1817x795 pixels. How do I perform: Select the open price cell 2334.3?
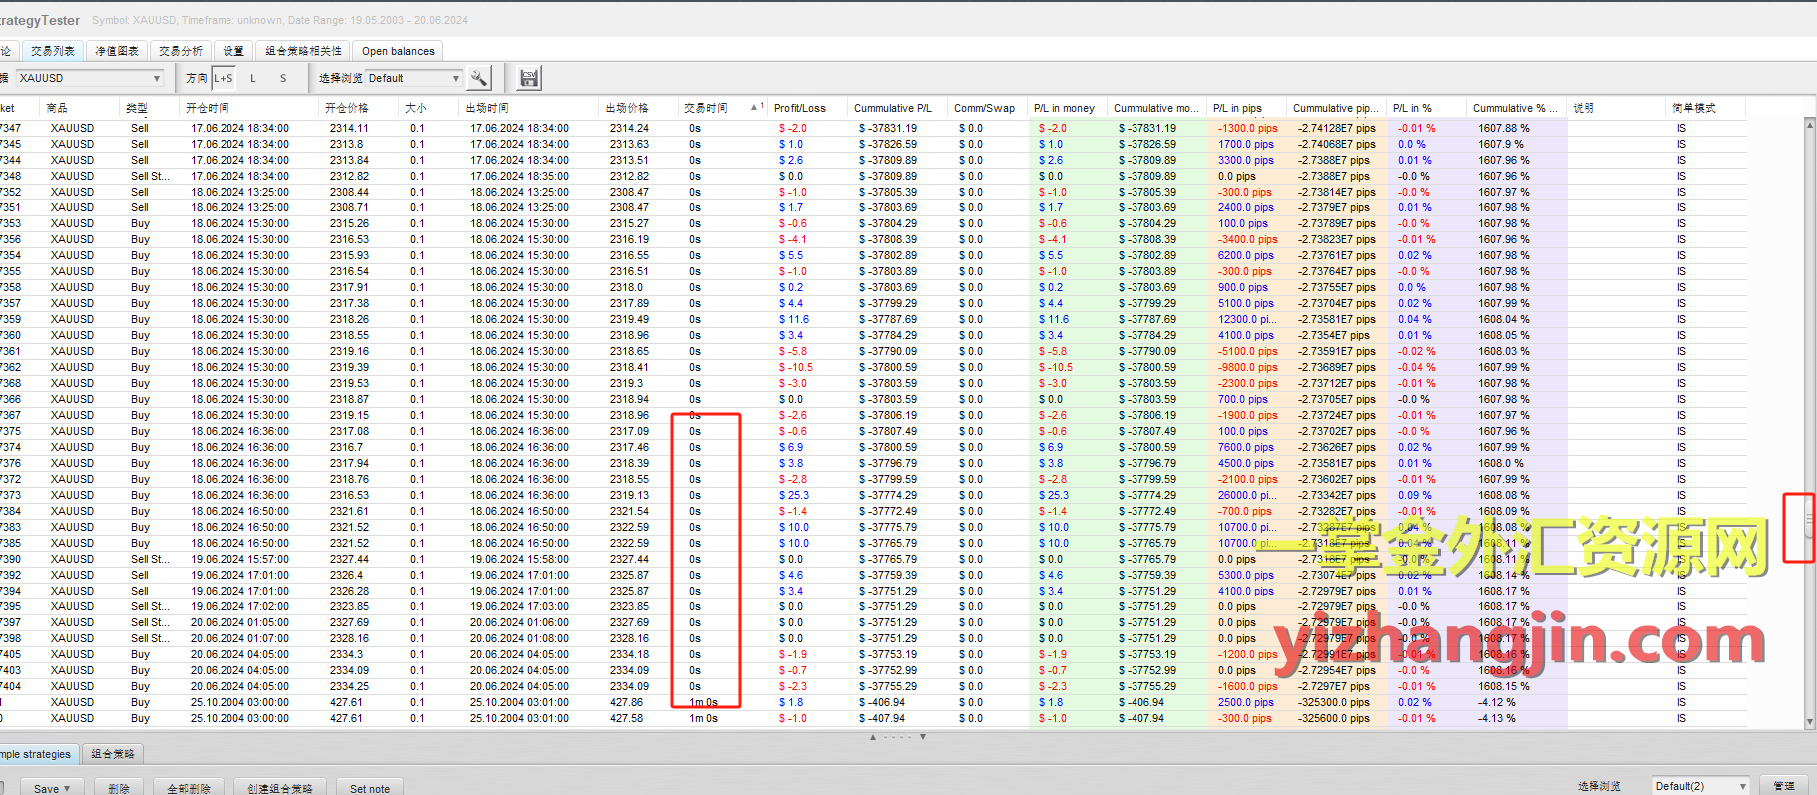(x=346, y=654)
